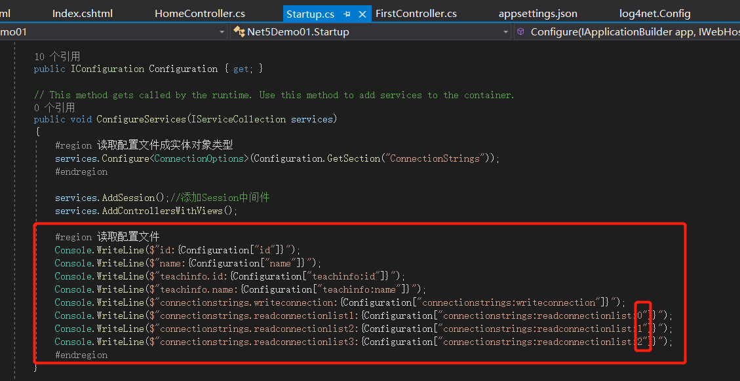Close the Startup.cs tab
Screen dimensions: 740x381
(x=362, y=14)
